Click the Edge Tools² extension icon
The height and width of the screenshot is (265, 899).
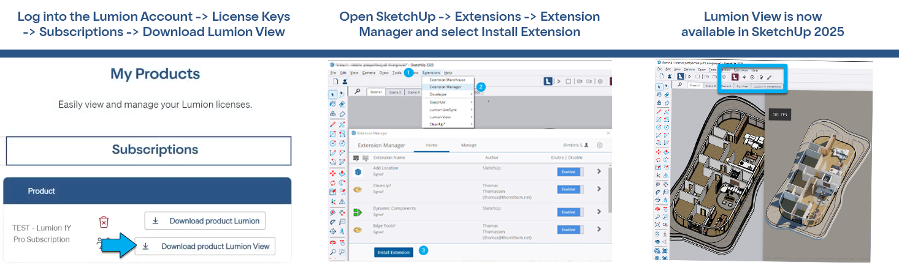click(358, 230)
